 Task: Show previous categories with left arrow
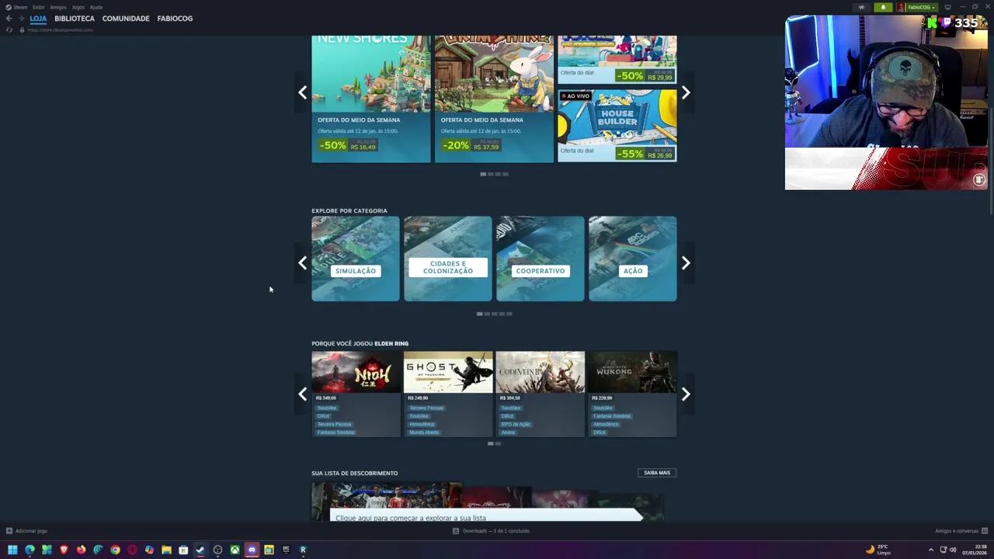303,263
